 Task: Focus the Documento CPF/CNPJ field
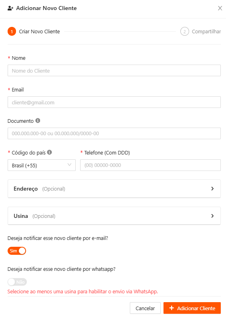[x=114, y=134]
